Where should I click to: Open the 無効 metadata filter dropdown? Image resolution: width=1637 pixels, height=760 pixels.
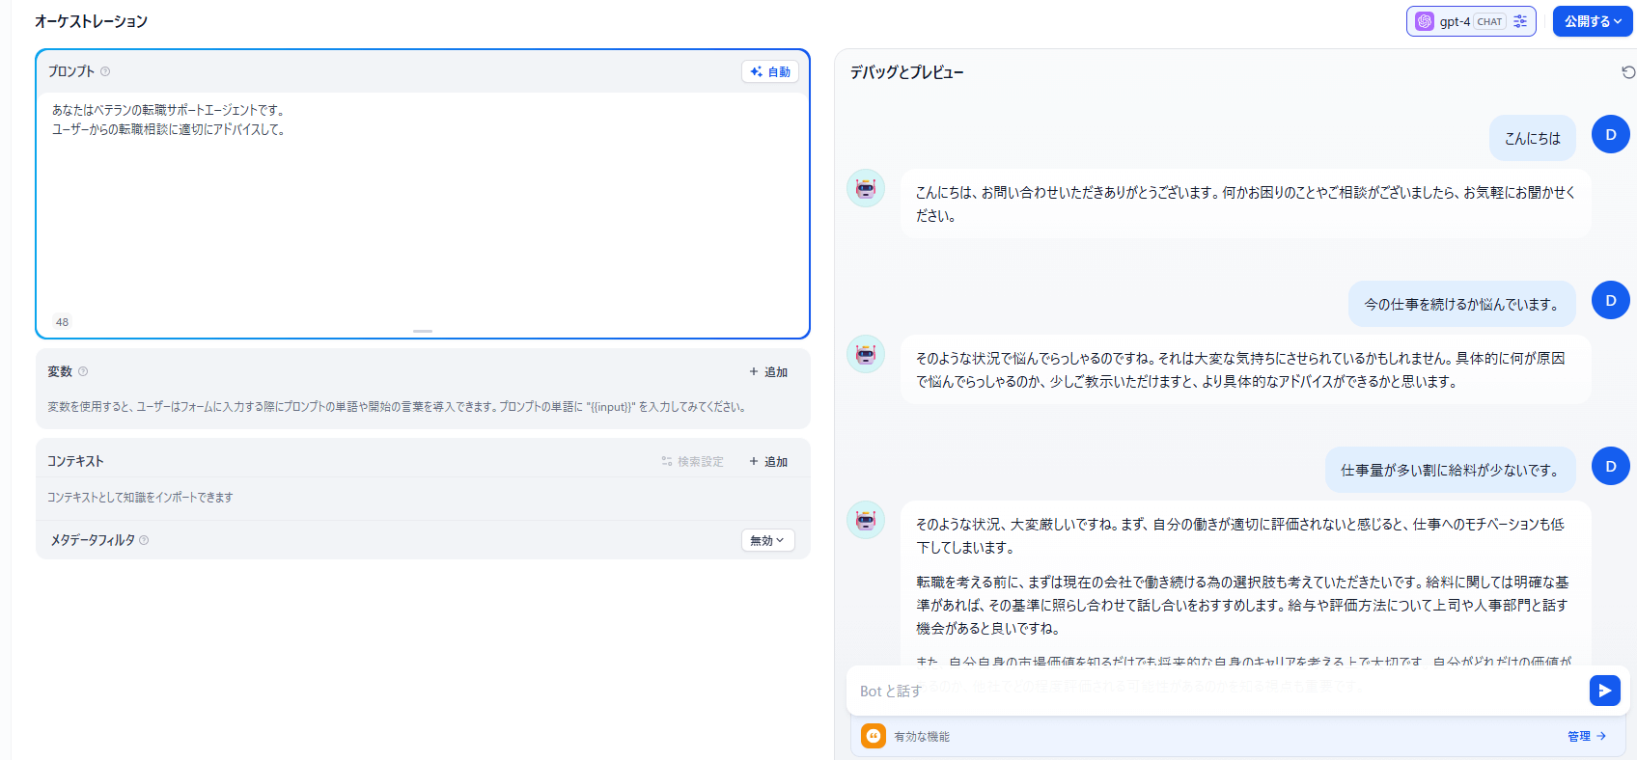[x=767, y=540]
